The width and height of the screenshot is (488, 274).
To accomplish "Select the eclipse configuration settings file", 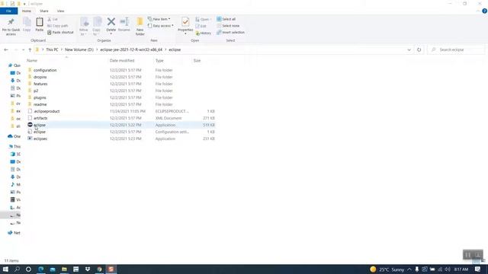I will pyautogui.click(x=40, y=132).
